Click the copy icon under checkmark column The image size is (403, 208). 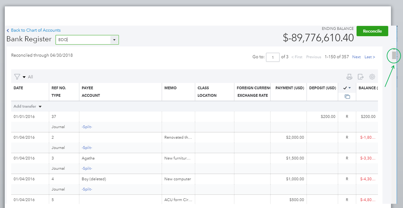click(x=347, y=96)
